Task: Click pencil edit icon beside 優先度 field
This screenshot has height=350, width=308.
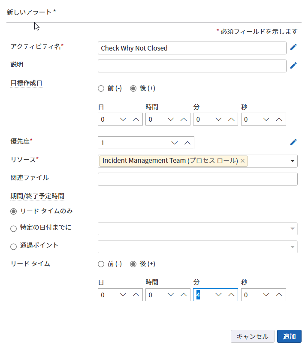Action: point(293,142)
